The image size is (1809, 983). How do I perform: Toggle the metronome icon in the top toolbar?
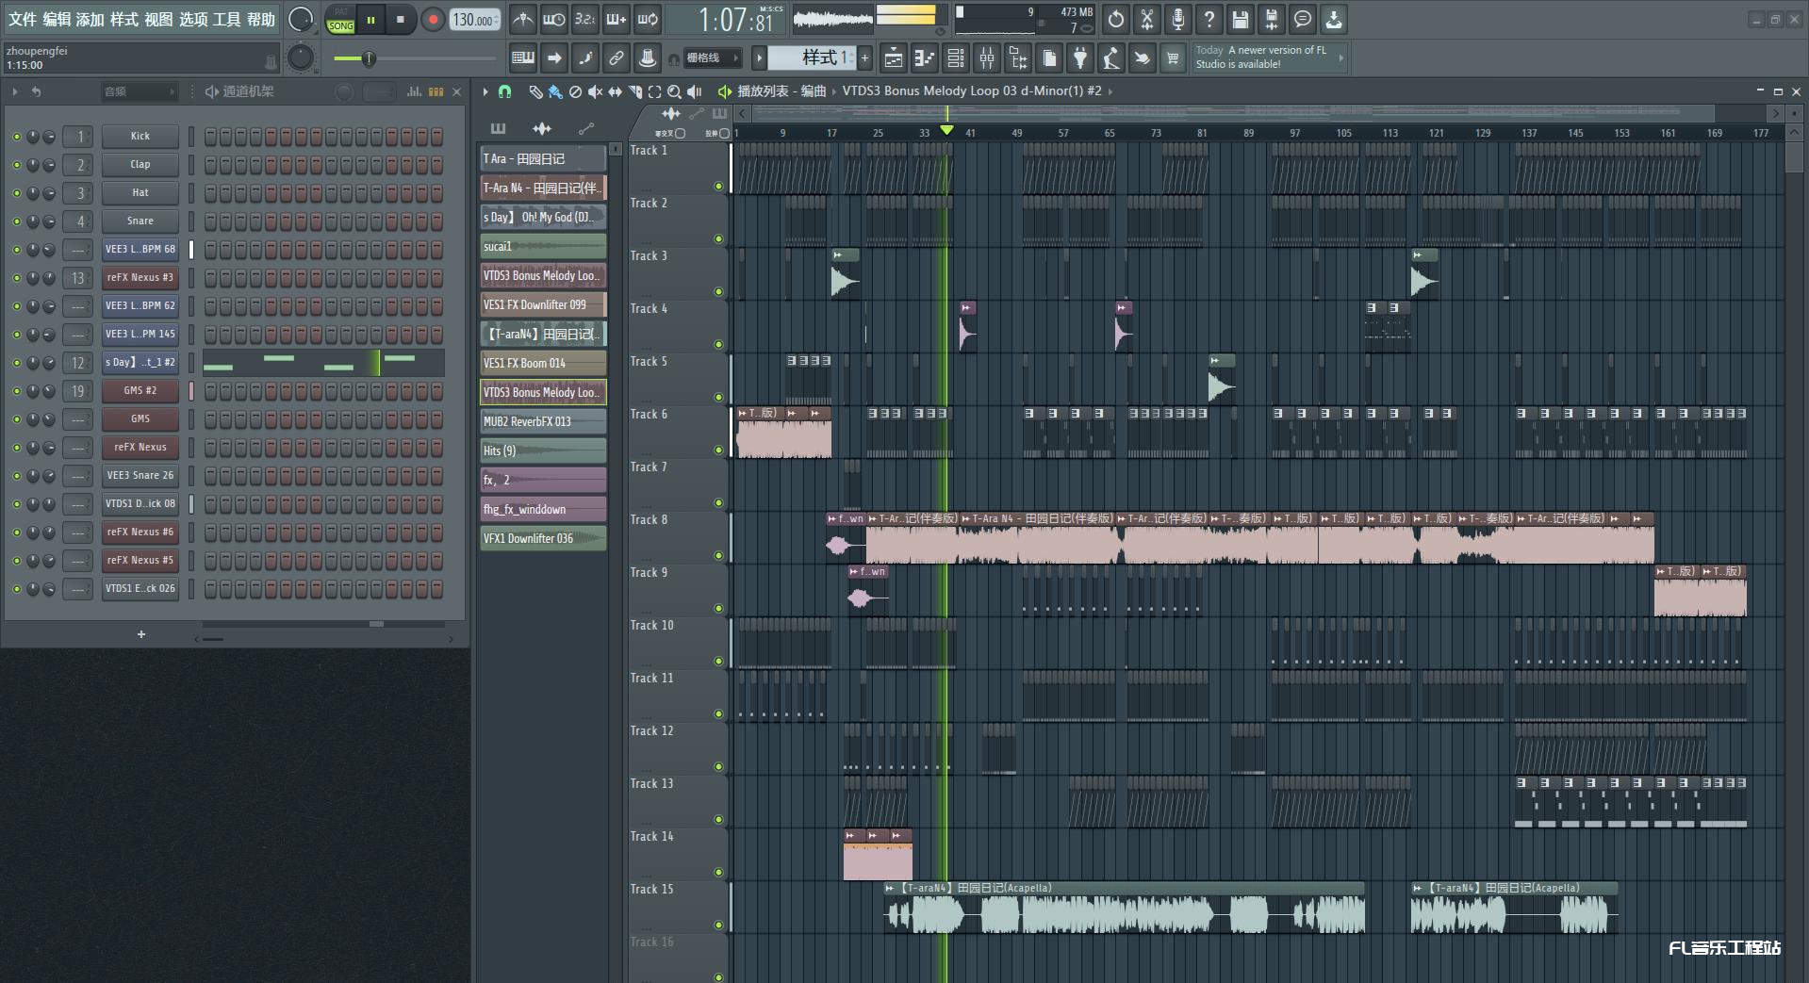coord(523,19)
